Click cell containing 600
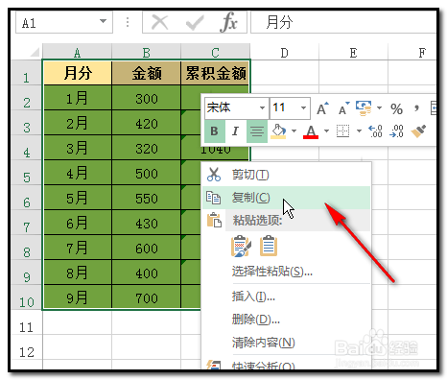This screenshot has width=447, height=380. (x=147, y=248)
